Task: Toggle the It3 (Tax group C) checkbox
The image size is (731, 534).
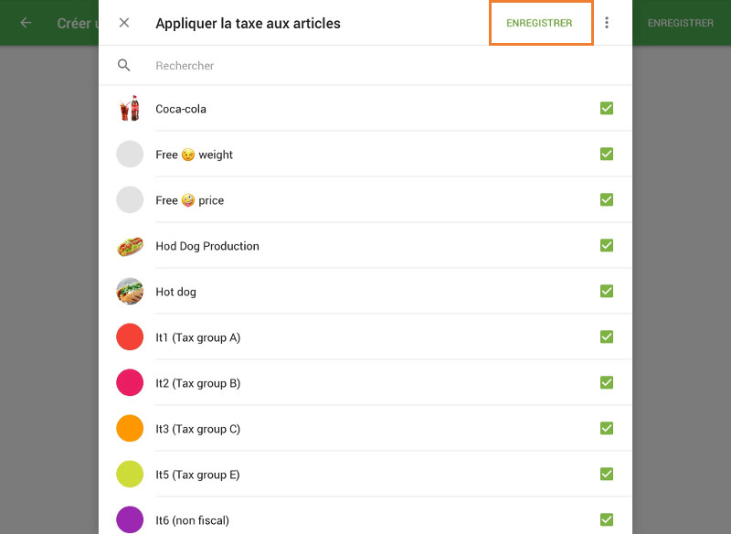Action: [607, 428]
